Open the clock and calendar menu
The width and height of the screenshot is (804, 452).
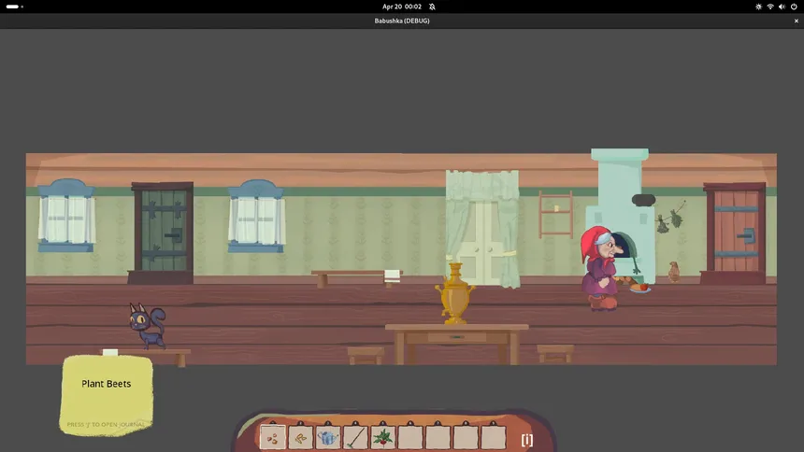pos(402,7)
